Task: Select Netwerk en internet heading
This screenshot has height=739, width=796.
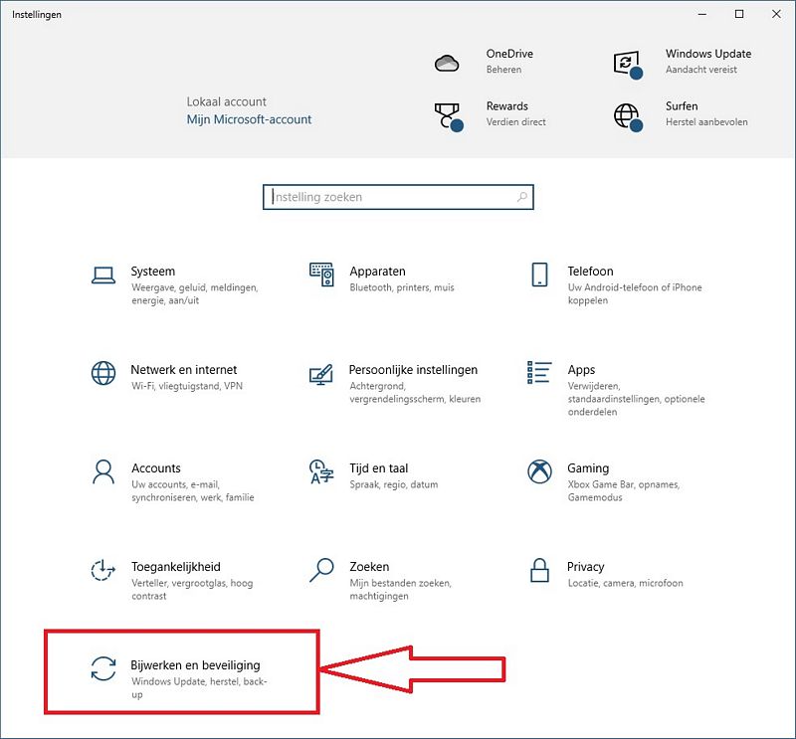Action: (x=184, y=370)
